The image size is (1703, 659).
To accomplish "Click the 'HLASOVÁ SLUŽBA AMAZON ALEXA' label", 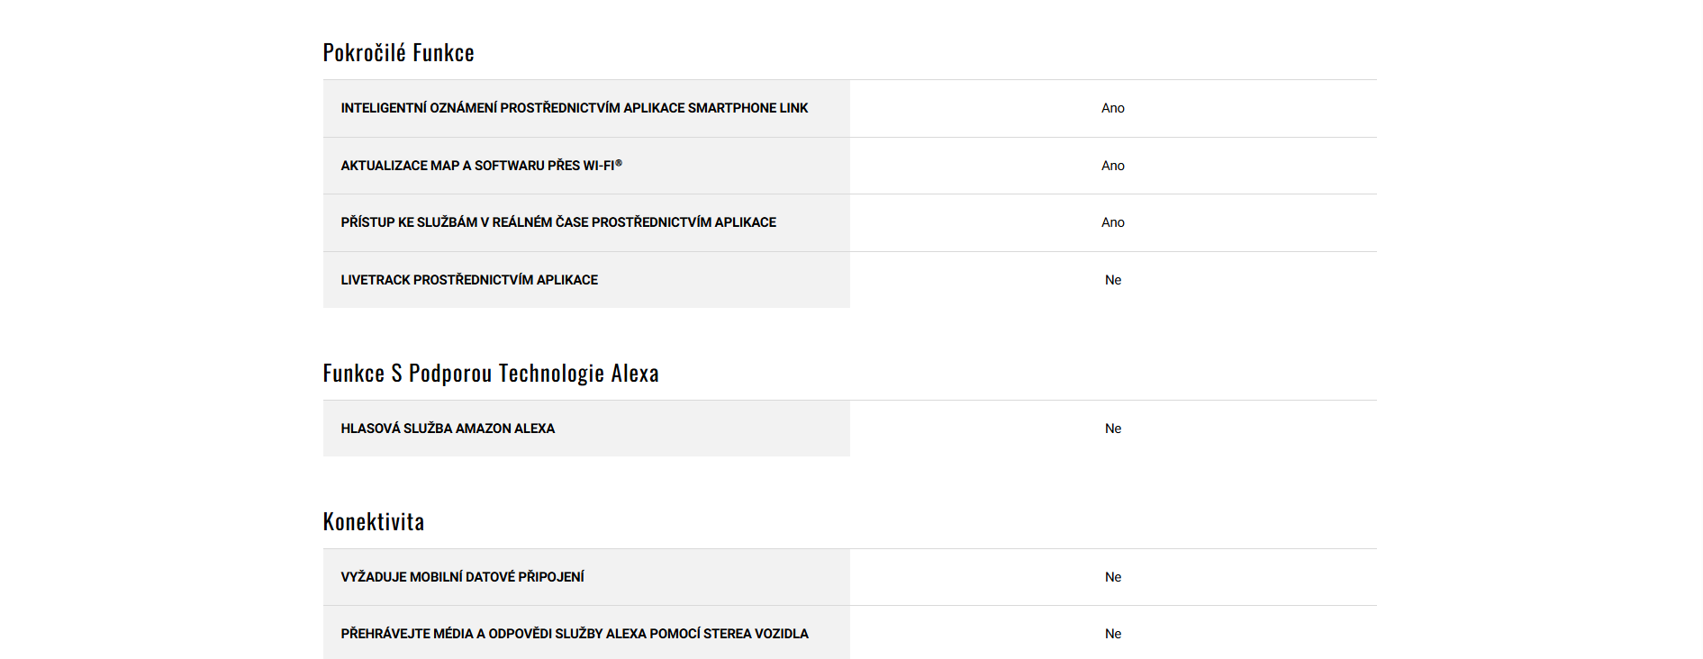I will [x=448, y=429].
